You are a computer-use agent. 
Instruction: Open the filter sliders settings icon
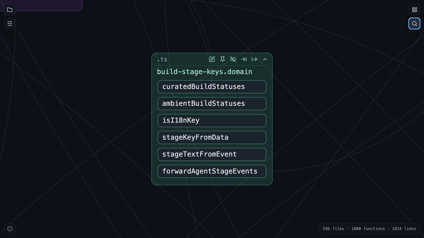10,23
